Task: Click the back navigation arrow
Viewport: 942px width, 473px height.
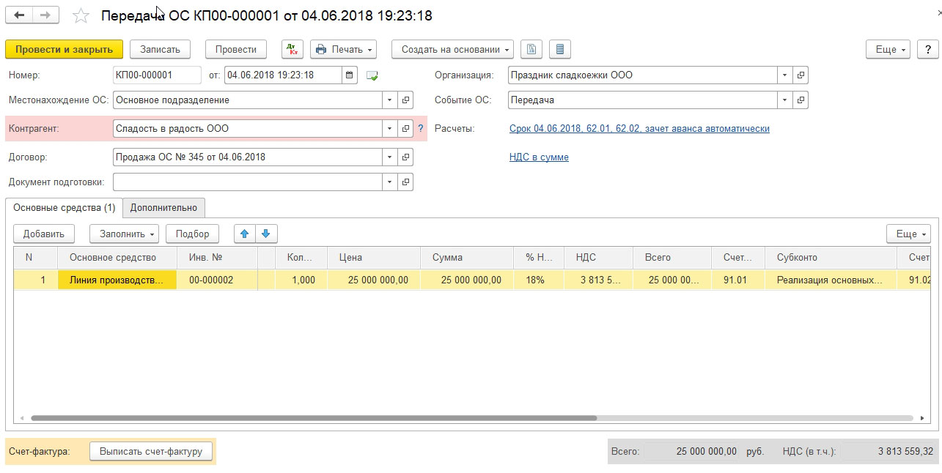Action: pyautogui.click(x=19, y=15)
